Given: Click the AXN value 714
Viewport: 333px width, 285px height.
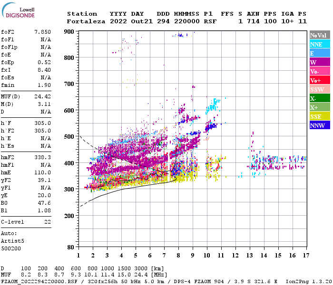Looking at the screenshot, I should pyautogui.click(x=253, y=21).
